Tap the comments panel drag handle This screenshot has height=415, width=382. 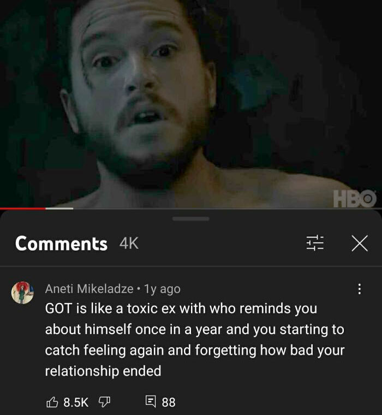coord(191,219)
